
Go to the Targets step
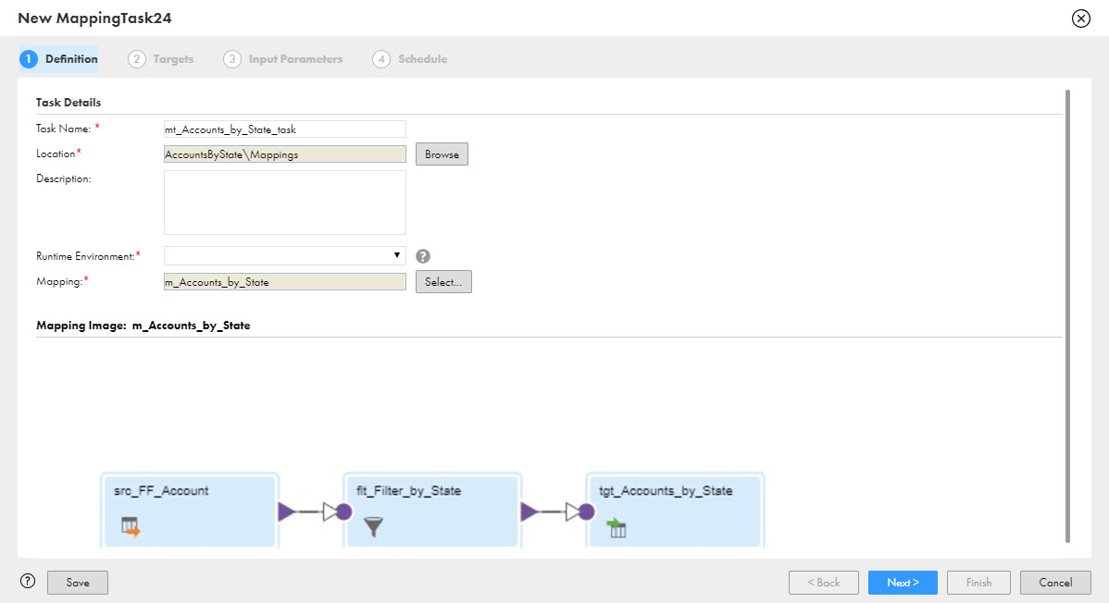pos(160,59)
